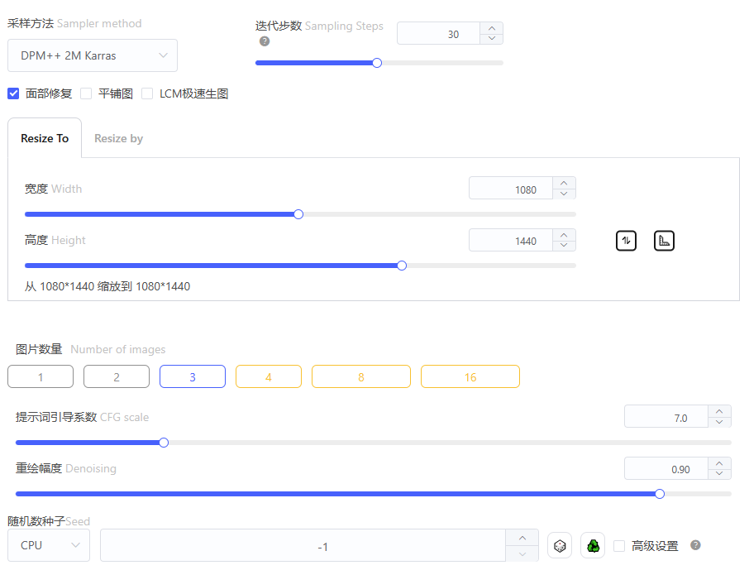Switch to the Resize by tab
The image size is (749, 570).
pos(118,138)
